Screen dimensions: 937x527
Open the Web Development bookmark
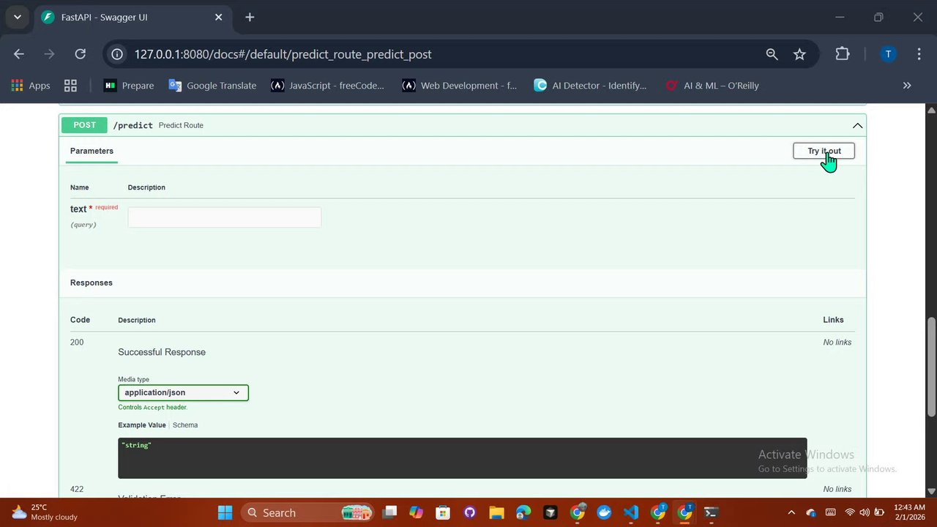pos(459,86)
